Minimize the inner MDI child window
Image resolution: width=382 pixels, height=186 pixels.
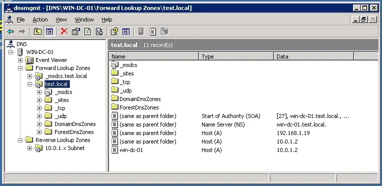tap(355, 19)
